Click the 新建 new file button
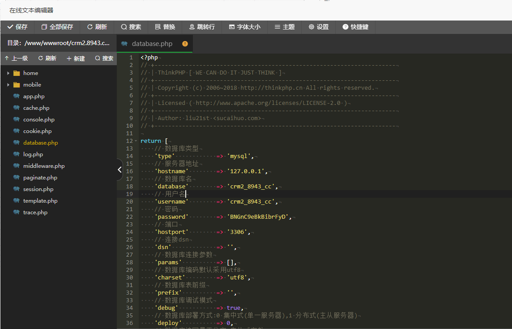This screenshot has height=329, width=512. point(76,58)
